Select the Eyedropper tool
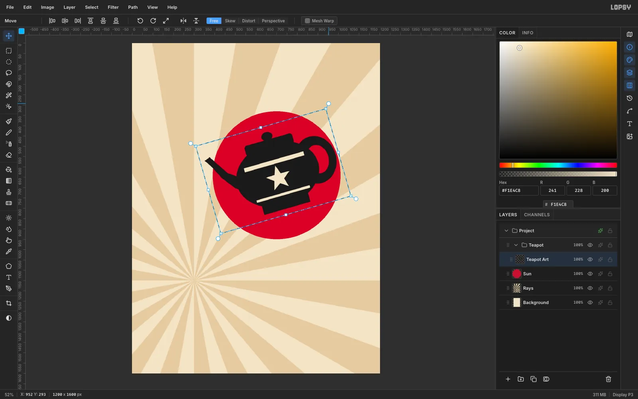This screenshot has height=399, width=638. tap(9, 251)
